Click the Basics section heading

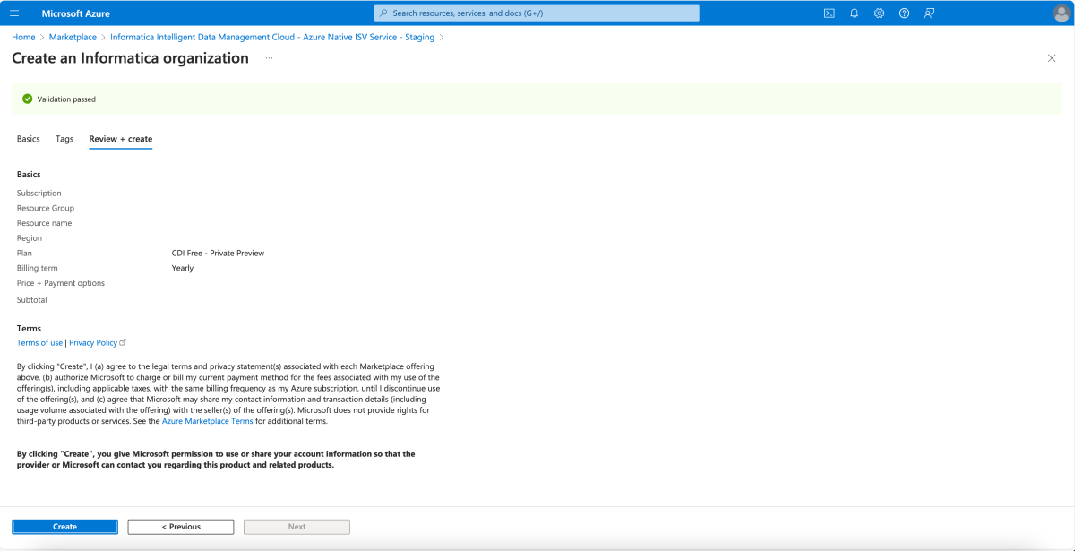coord(29,175)
